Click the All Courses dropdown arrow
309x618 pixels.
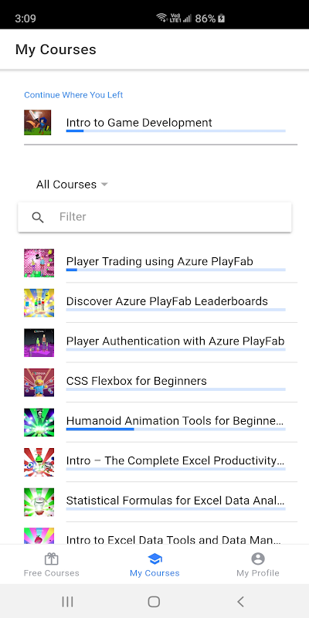pos(104,185)
